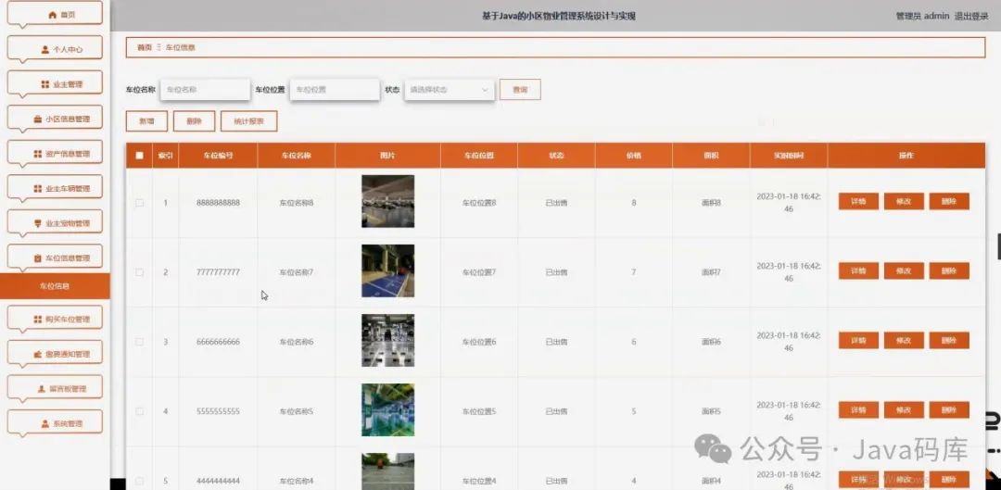The height and width of the screenshot is (490, 1001).
Task: Check the checkbox for row 8888888888
Action: pyautogui.click(x=140, y=203)
